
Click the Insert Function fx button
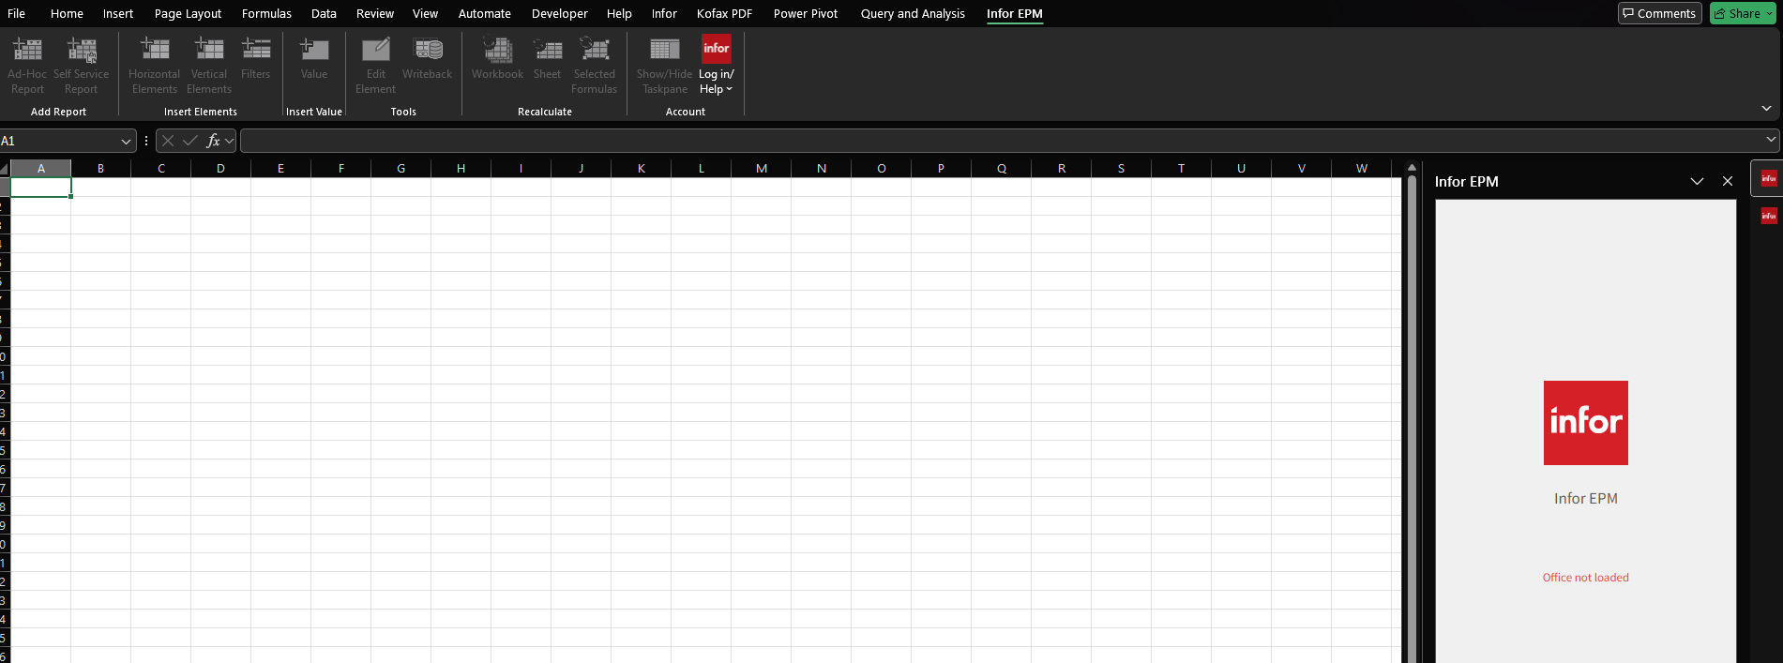[213, 141]
